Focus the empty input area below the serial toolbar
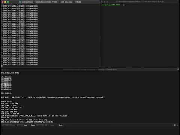This screenshot has height=135, width=180. pyautogui.click(x=90, y=131)
